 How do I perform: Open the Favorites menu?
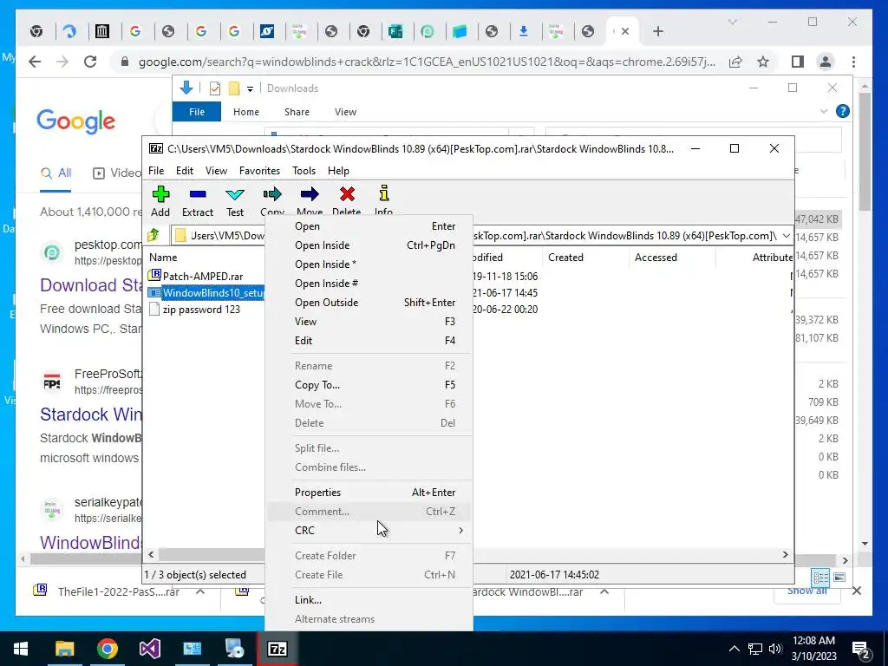(x=259, y=171)
